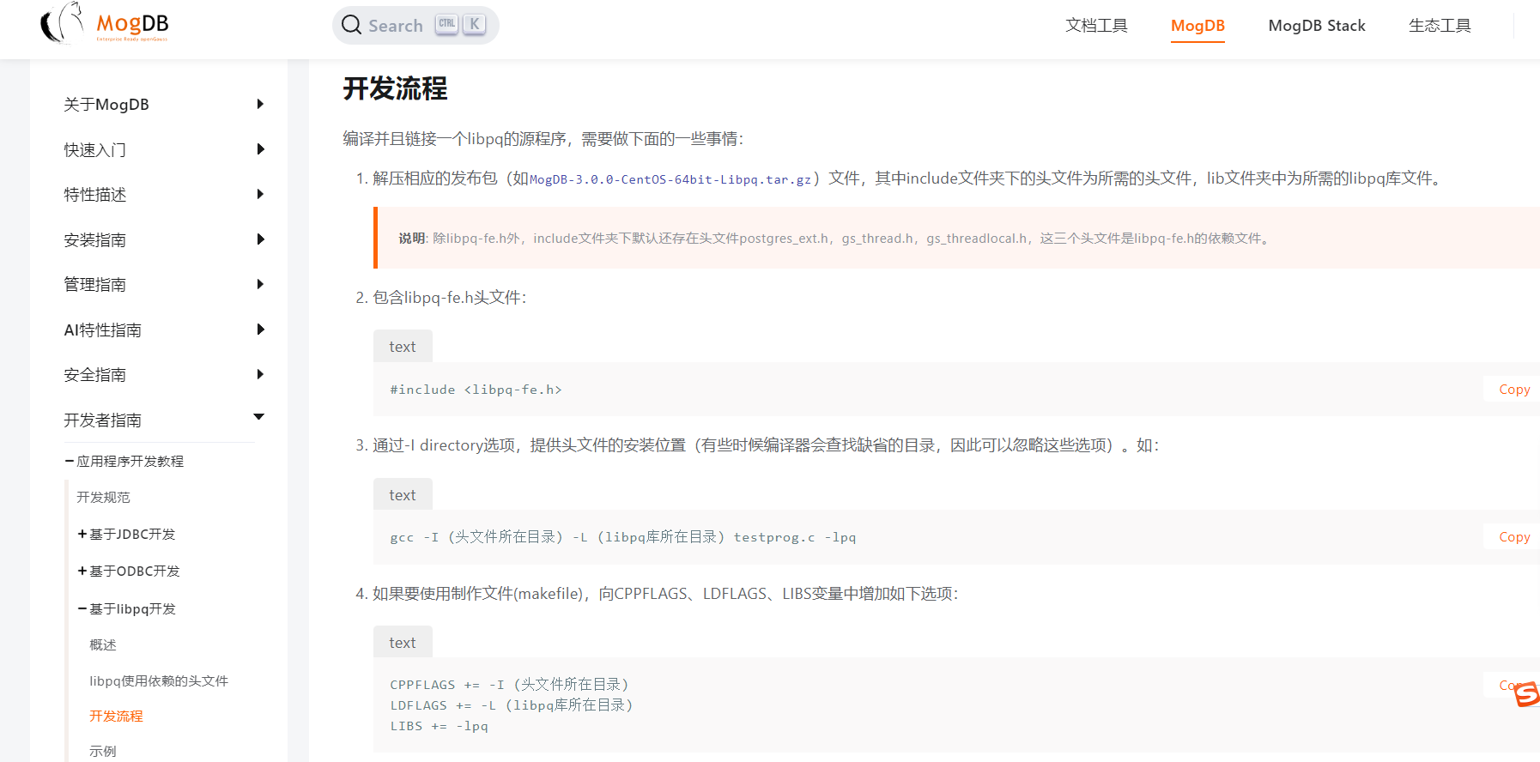
Task: Click the gcc -I command line text
Action: click(x=623, y=537)
